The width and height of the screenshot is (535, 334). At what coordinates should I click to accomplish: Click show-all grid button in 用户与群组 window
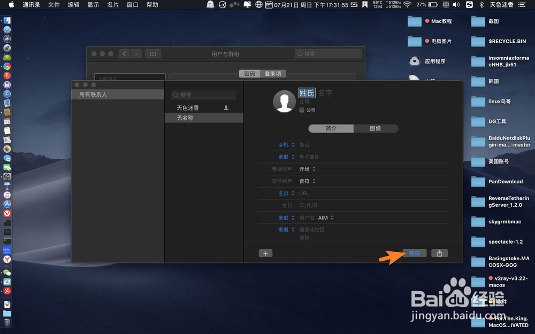(x=153, y=54)
